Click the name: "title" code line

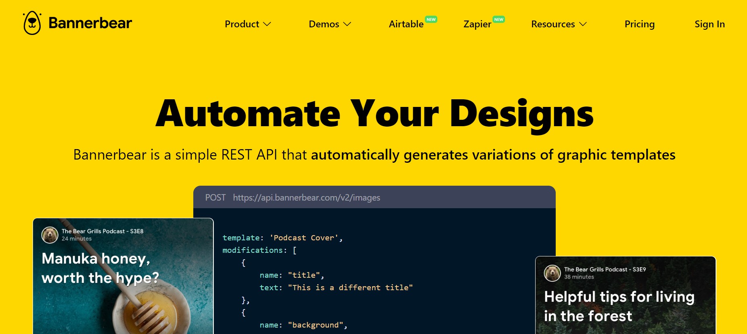(x=292, y=275)
